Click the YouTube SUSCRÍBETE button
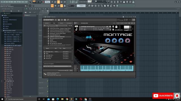 (x=163, y=96)
